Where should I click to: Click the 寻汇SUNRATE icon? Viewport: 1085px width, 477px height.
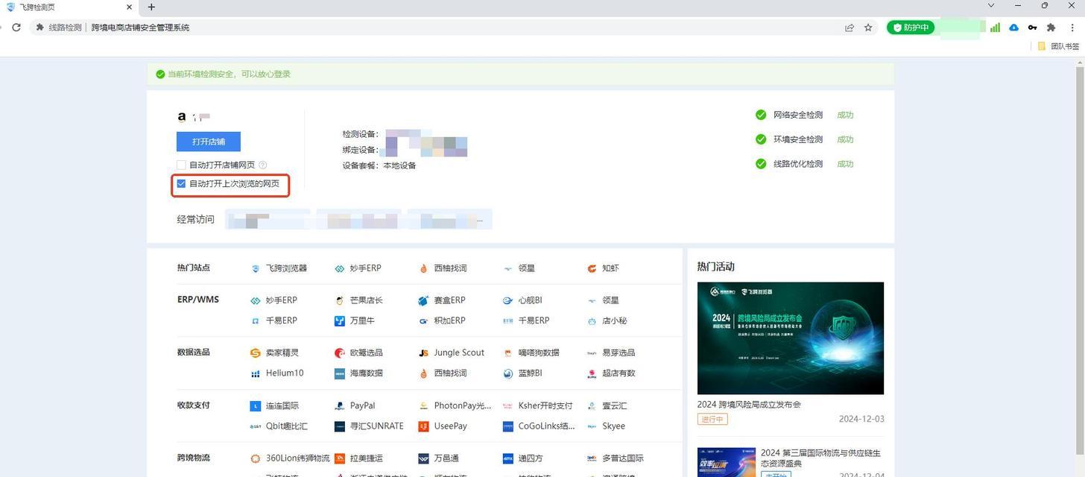pos(340,426)
